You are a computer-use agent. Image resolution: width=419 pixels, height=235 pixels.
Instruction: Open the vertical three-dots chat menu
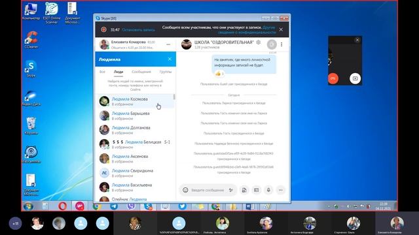pos(282,44)
